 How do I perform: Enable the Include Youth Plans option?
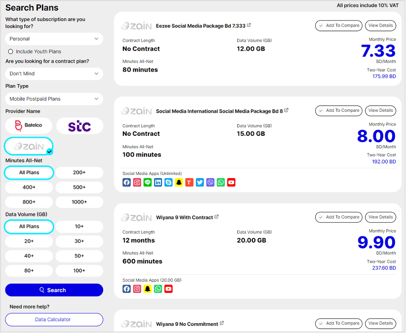tap(11, 52)
